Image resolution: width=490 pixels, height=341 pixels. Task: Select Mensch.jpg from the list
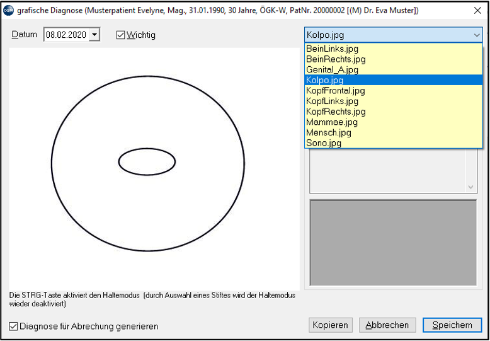tap(394, 132)
